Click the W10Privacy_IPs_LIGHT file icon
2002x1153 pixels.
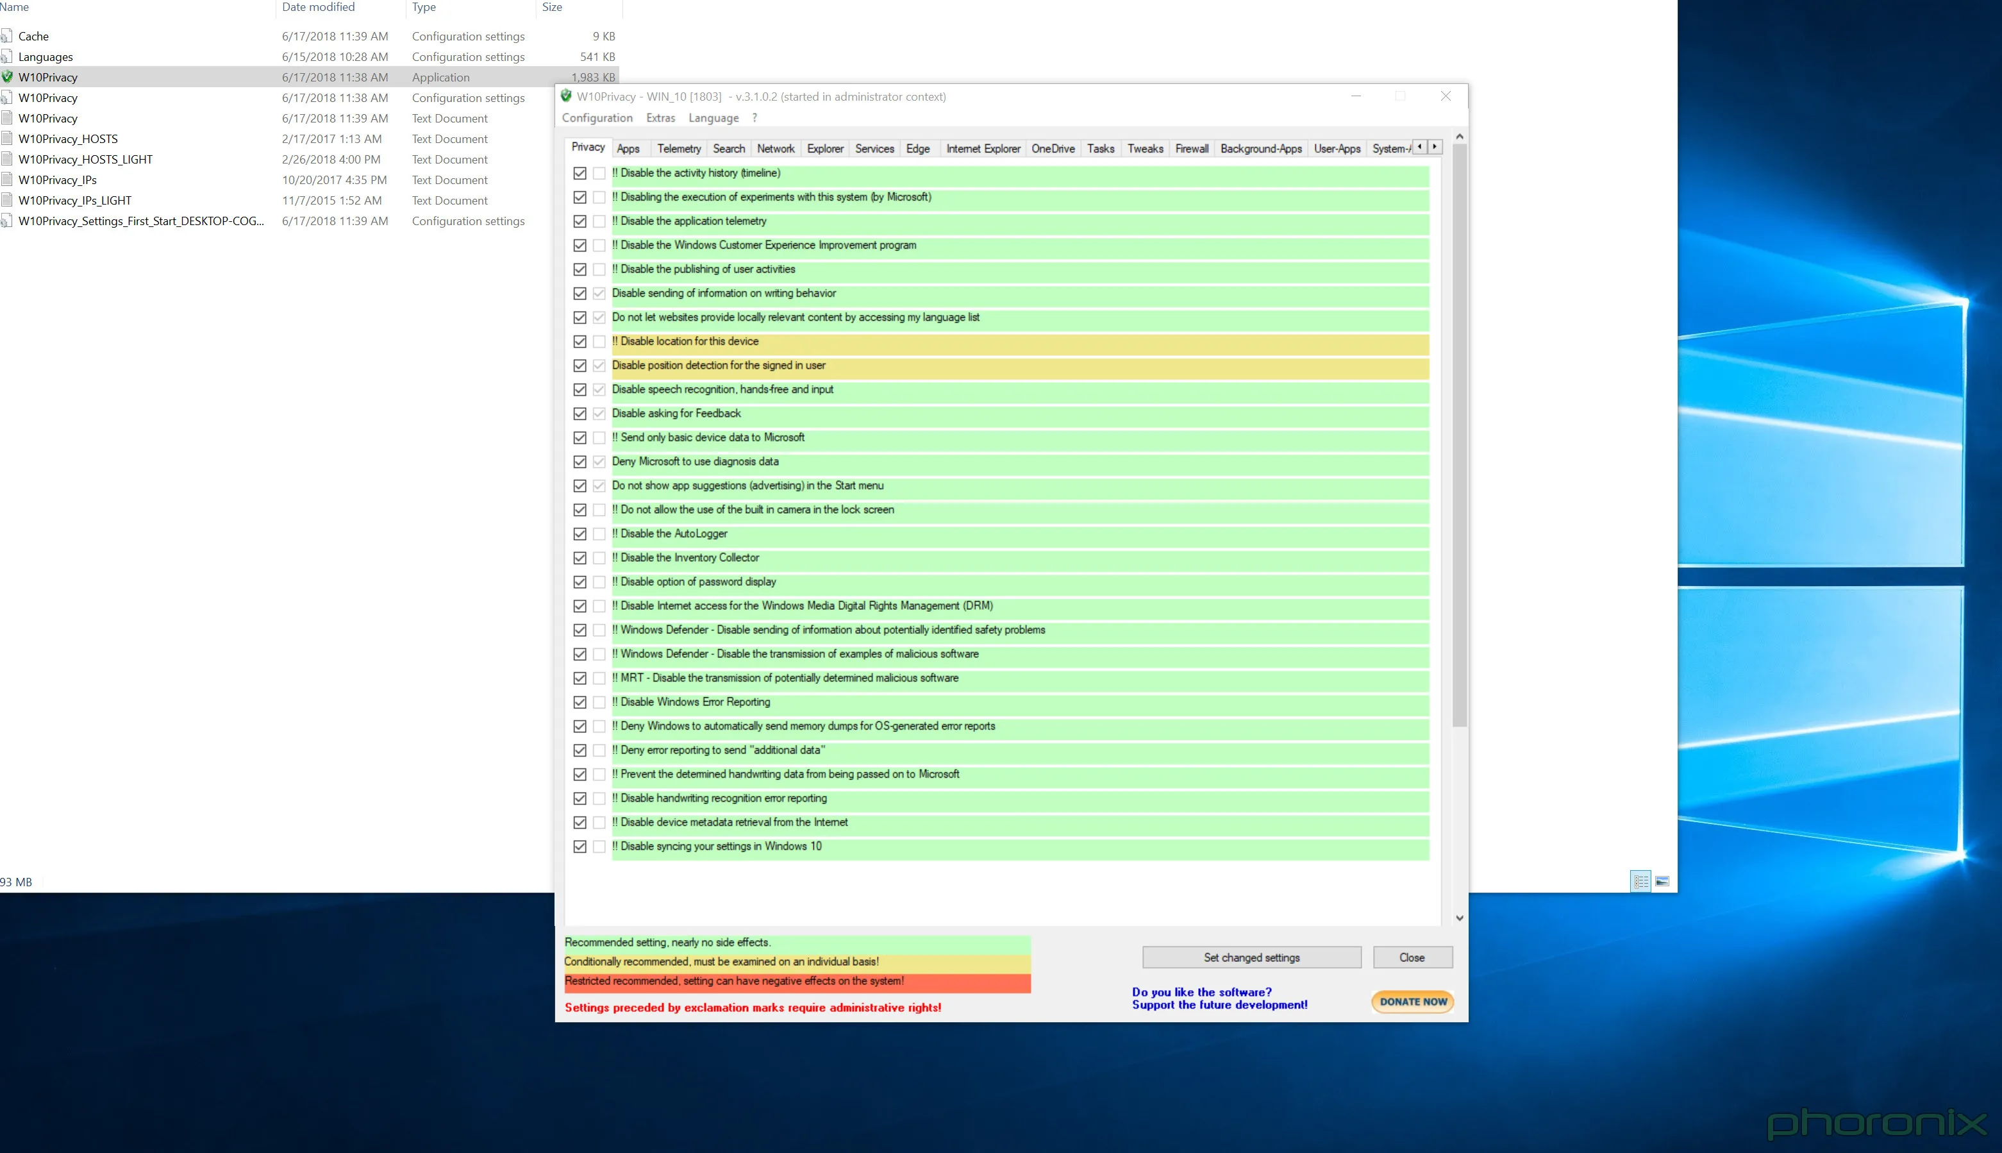pos(6,200)
